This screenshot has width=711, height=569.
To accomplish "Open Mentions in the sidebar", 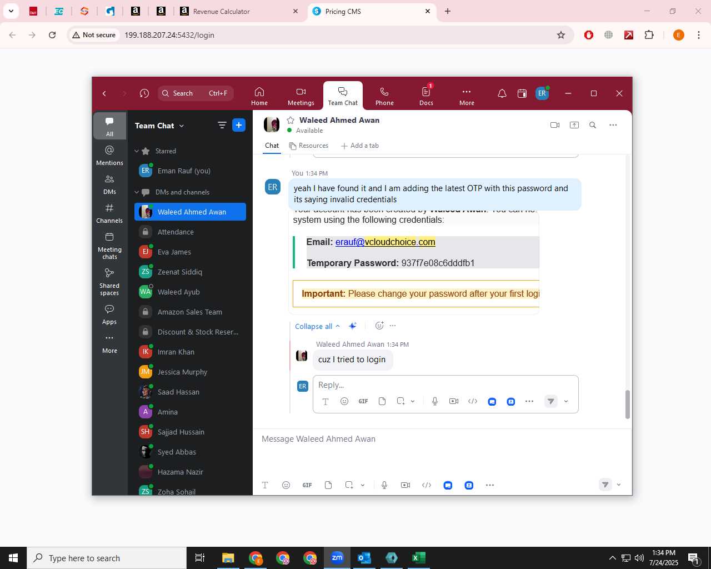I will [109, 156].
